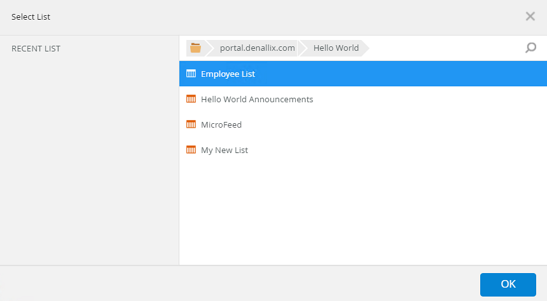Click empty area under RECENT LIST panel
The image size is (547, 301).
tap(89, 159)
